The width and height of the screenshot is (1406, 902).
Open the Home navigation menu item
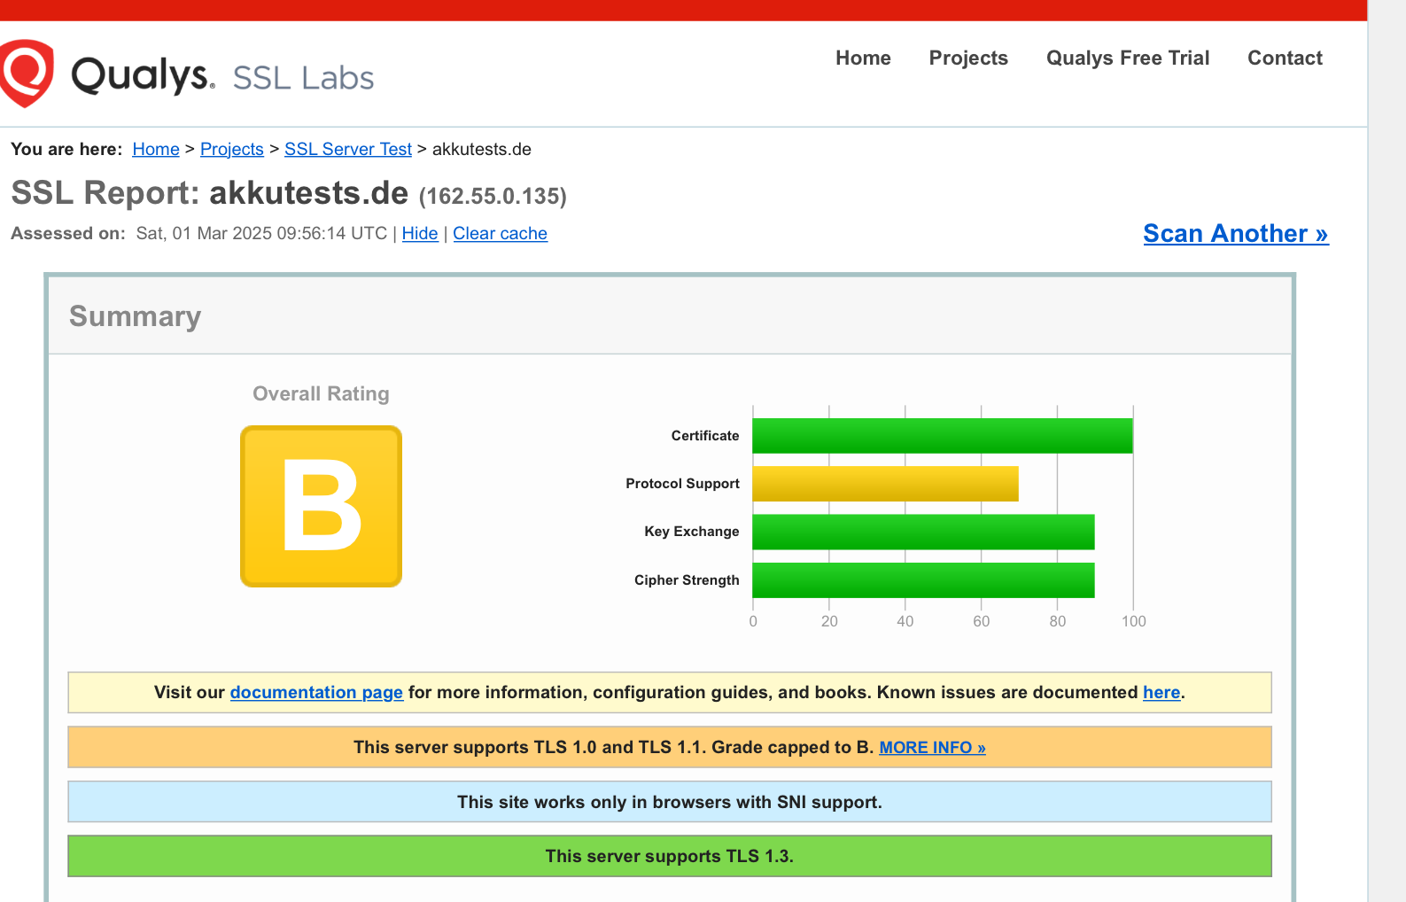click(863, 58)
